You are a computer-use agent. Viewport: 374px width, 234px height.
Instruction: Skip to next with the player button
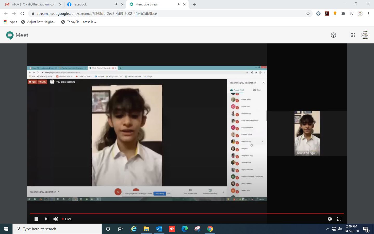[x=46, y=219]
